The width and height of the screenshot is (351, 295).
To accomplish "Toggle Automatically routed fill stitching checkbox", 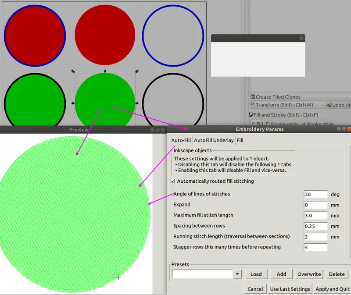I will point(173,181).
